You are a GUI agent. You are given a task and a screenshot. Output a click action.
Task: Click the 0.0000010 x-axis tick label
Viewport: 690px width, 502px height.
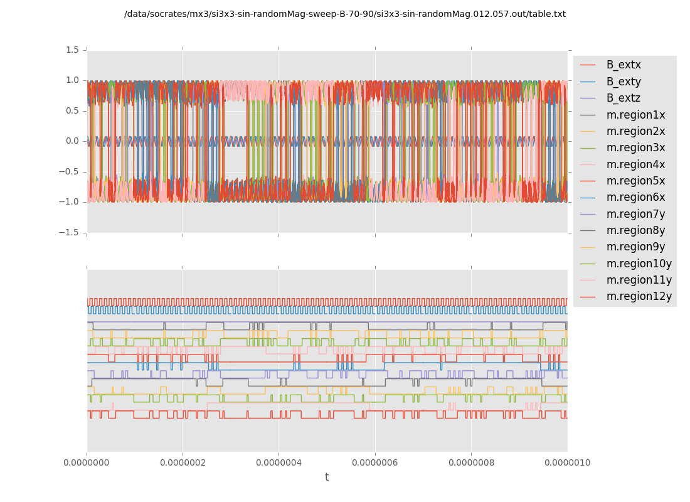[567, 462]
